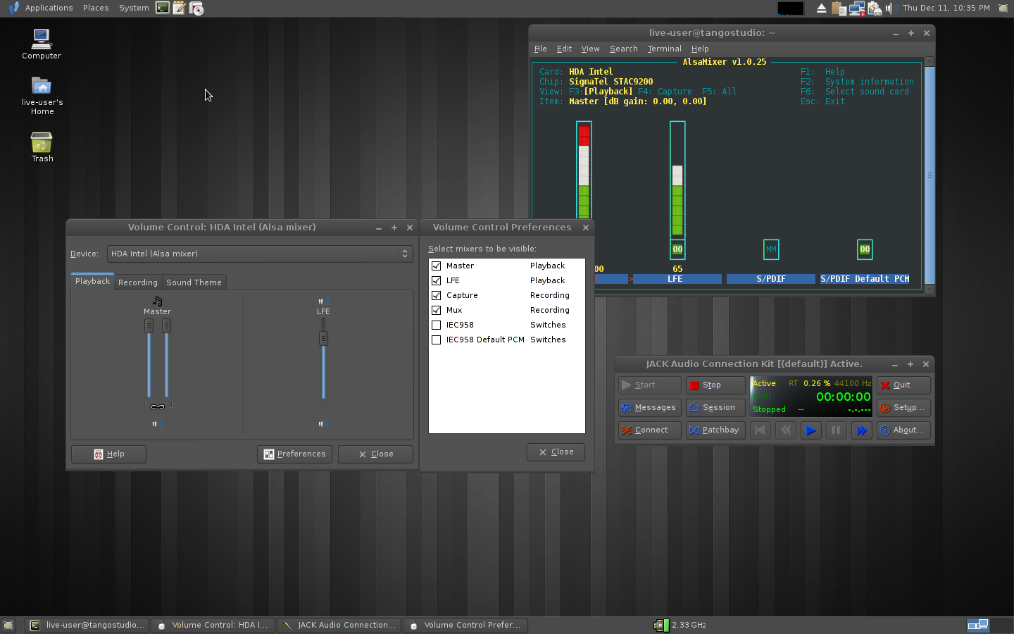Click the JACK transport pause button
The height and width of the screenshot is (634, 1014).
[836, 430]
